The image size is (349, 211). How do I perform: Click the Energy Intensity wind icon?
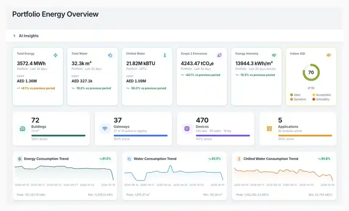tap(274, 55)
